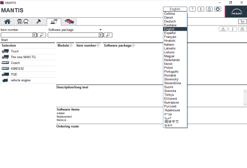247x168 pixels.
Task: Select the software package laptop tab
Action: 54,21
